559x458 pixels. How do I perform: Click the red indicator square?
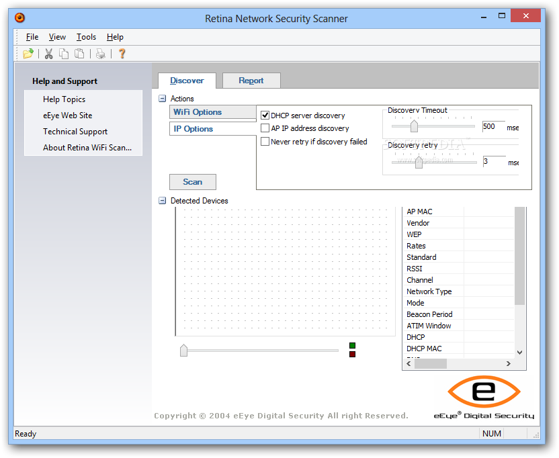click(352, 354)
